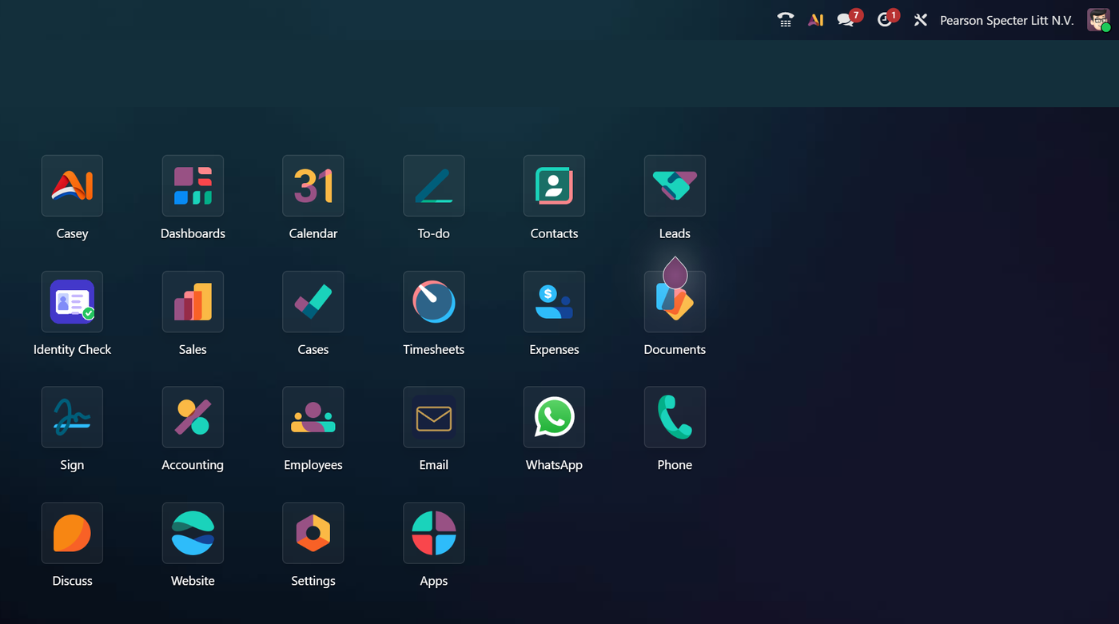Open the Employees app
Image resolution: width=1119 pixels, height=624 pixels.
pos(313,417)
